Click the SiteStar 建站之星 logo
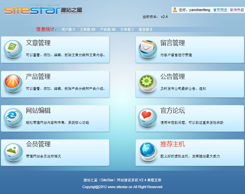This screenshot has width=245, height=194. tap(42, 10)
